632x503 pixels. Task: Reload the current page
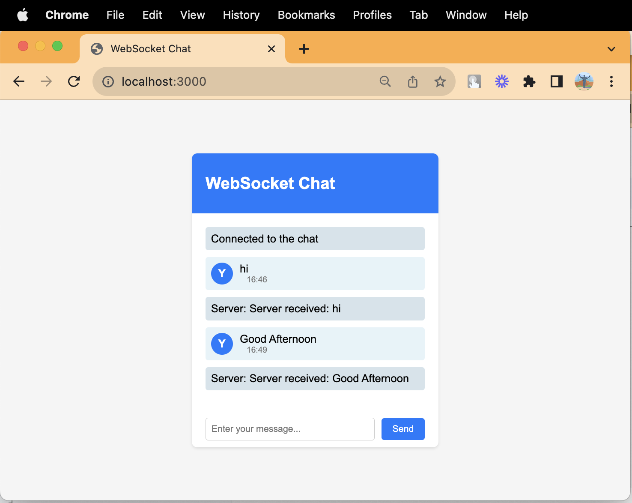pyautogui.click(x=74, y=81)
